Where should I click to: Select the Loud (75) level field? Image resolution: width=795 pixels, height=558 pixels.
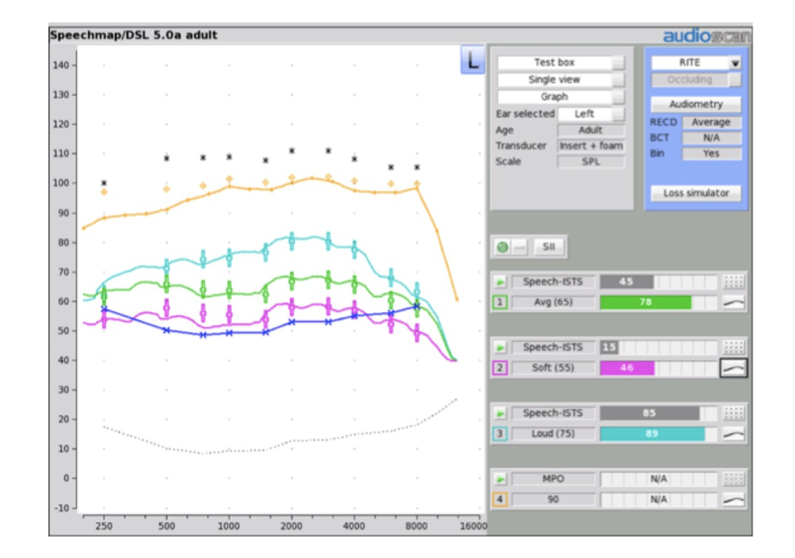(553, 434)
